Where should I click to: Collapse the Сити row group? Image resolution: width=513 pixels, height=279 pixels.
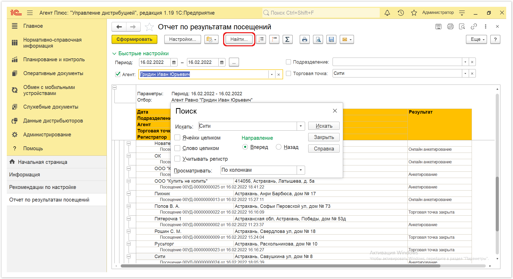(x=129, y=256)
